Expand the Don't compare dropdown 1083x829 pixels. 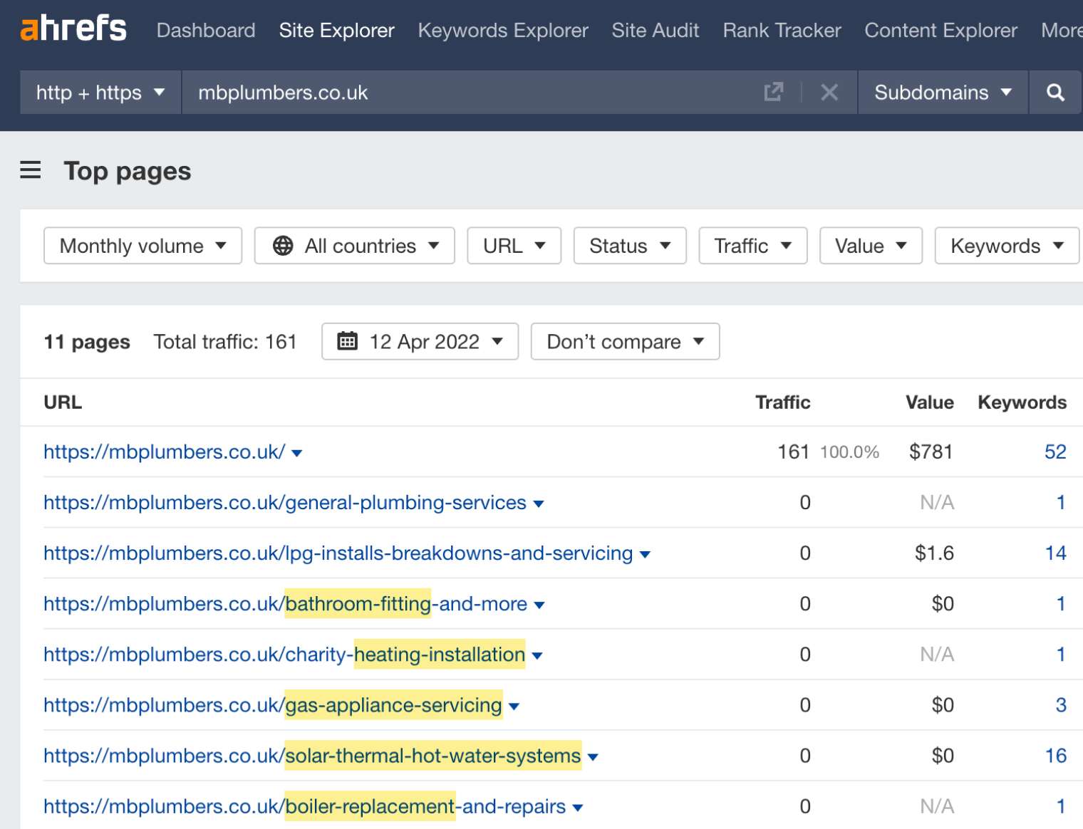point(624,341)
